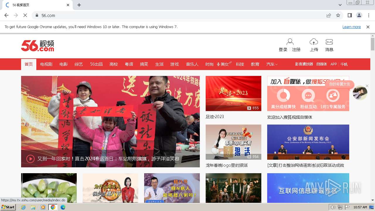Viewport: 375px width, 211px height.
Task: Open Windows Explorer folder in taskbar
Action: click(x=33, y=207)
